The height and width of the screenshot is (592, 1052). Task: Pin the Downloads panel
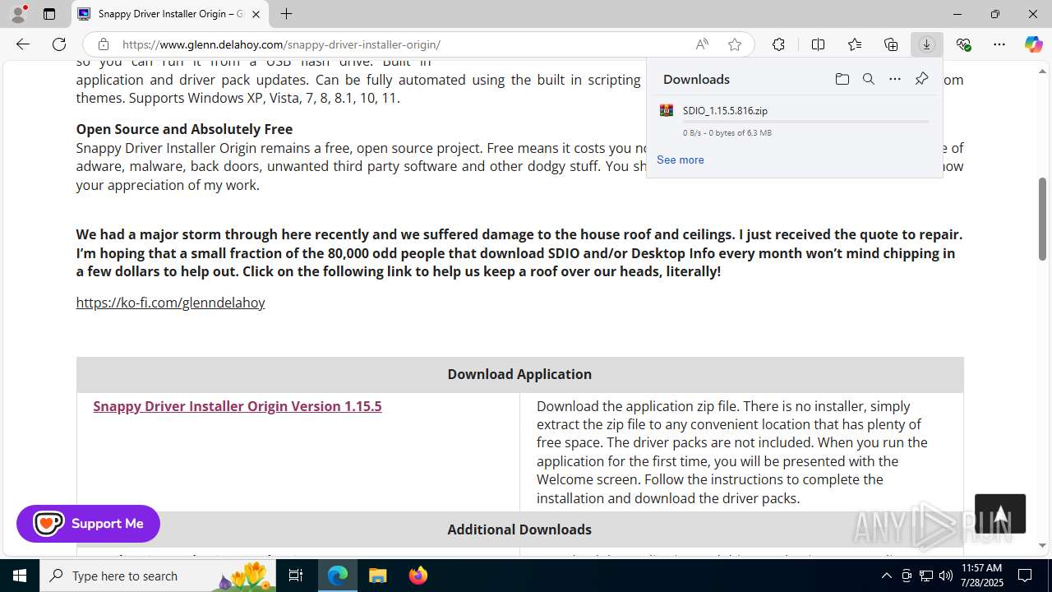click(921, 79)
